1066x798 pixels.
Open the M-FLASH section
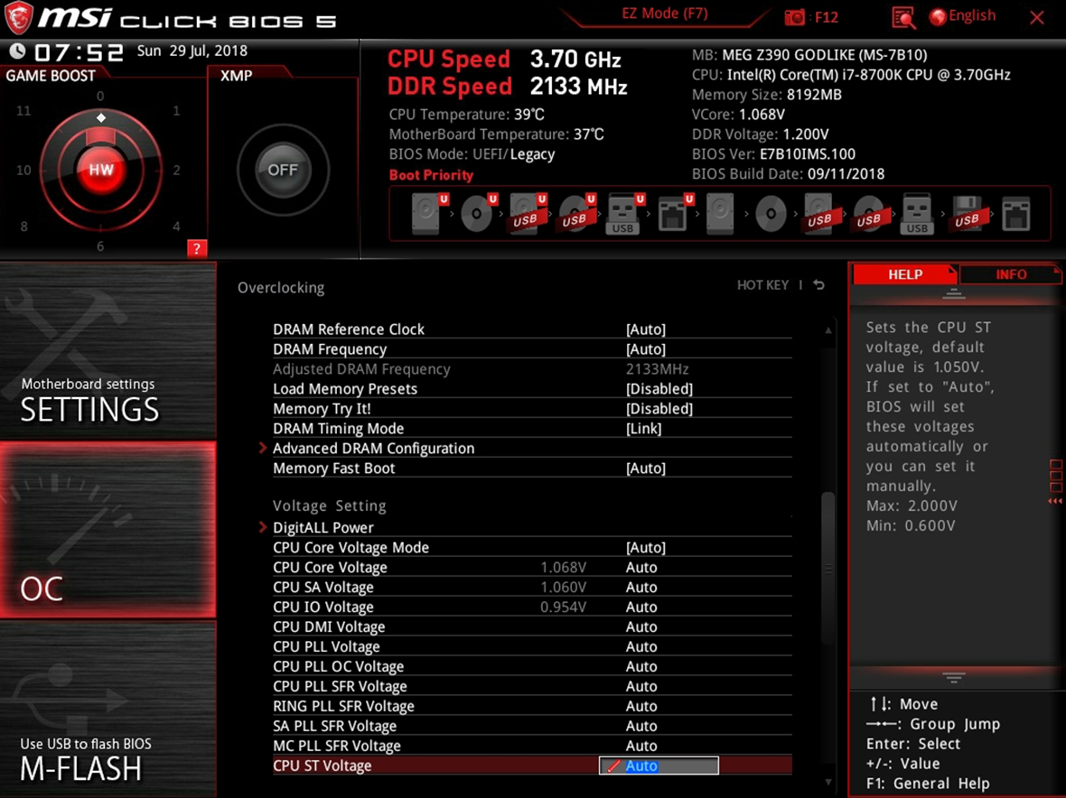(108, 710)
